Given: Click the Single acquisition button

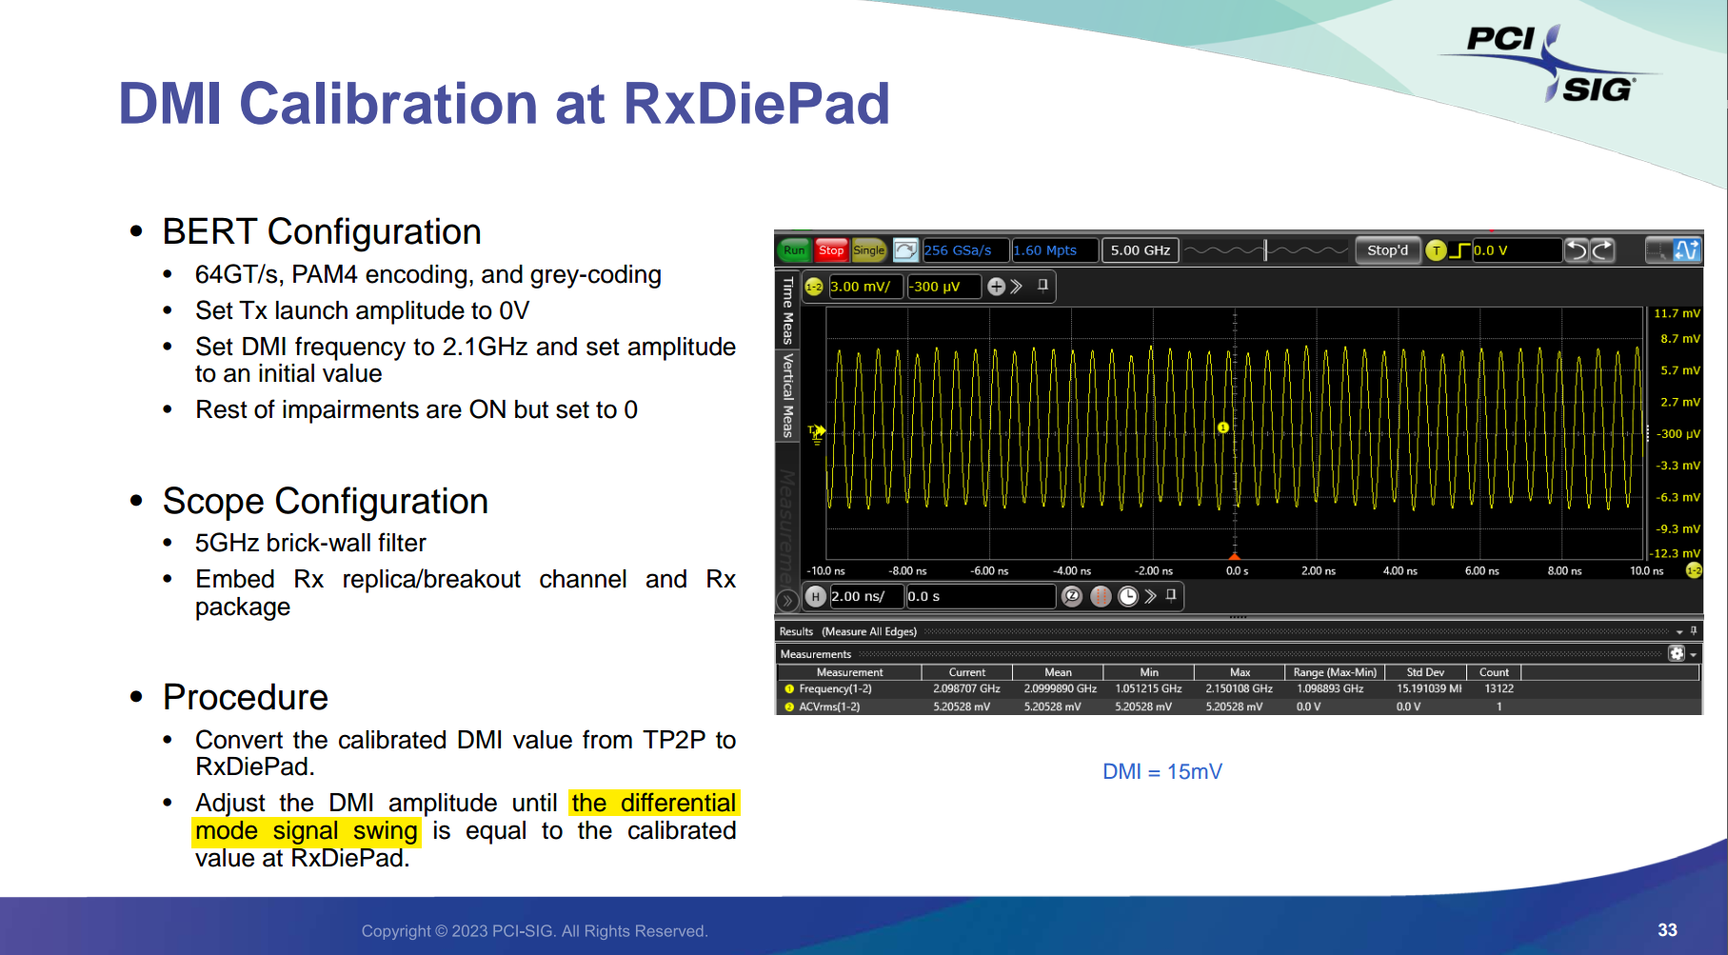Looking at the screenshot, I should coord(868,250).
